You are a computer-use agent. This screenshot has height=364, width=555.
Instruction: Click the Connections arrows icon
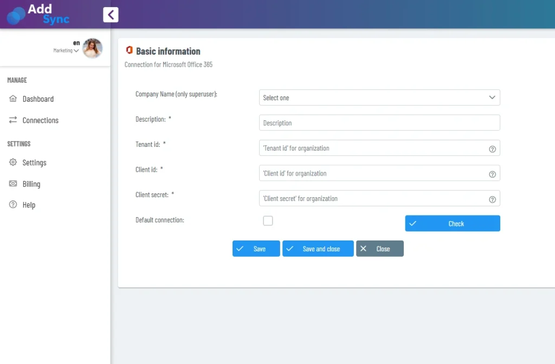click(13, 120)
